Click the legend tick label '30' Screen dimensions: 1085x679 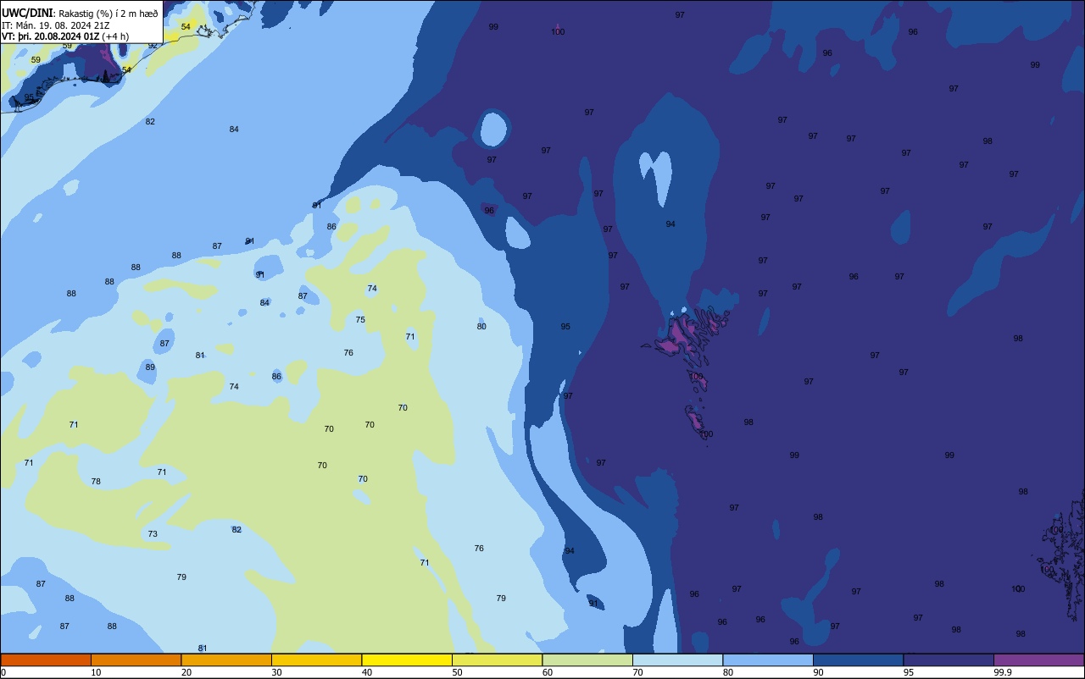pos(276,672)
